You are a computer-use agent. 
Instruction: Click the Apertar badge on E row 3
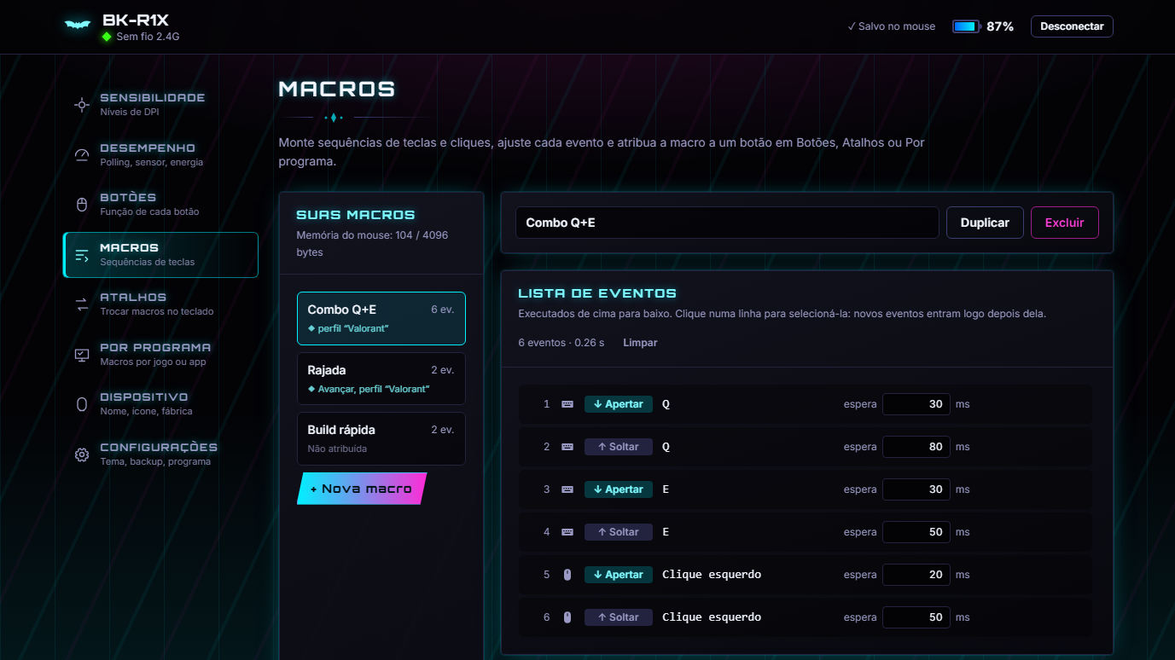(619, 489)
